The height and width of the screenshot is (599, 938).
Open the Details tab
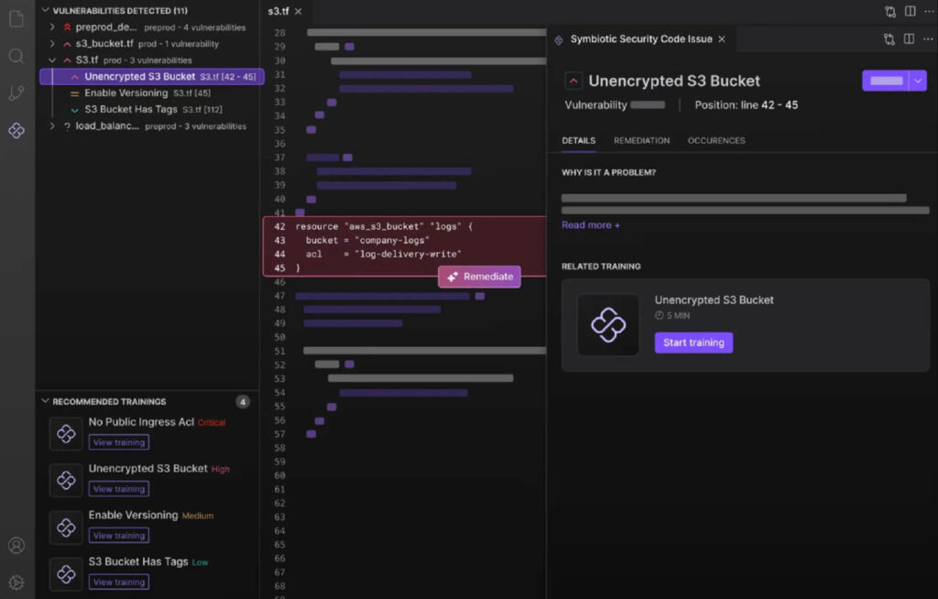579,141
